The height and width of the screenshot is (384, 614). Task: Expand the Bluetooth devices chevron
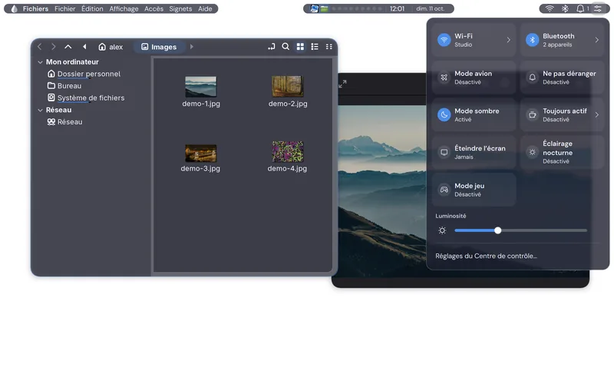tap(597, 40)
